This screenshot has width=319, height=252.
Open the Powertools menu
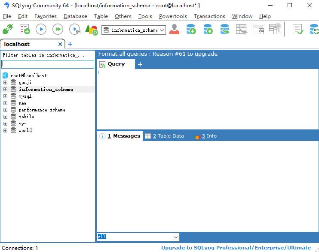pyautogui.click(x=173, y=16)
